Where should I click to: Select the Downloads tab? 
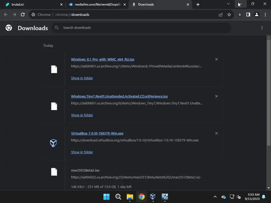click(x=160, y=4)
